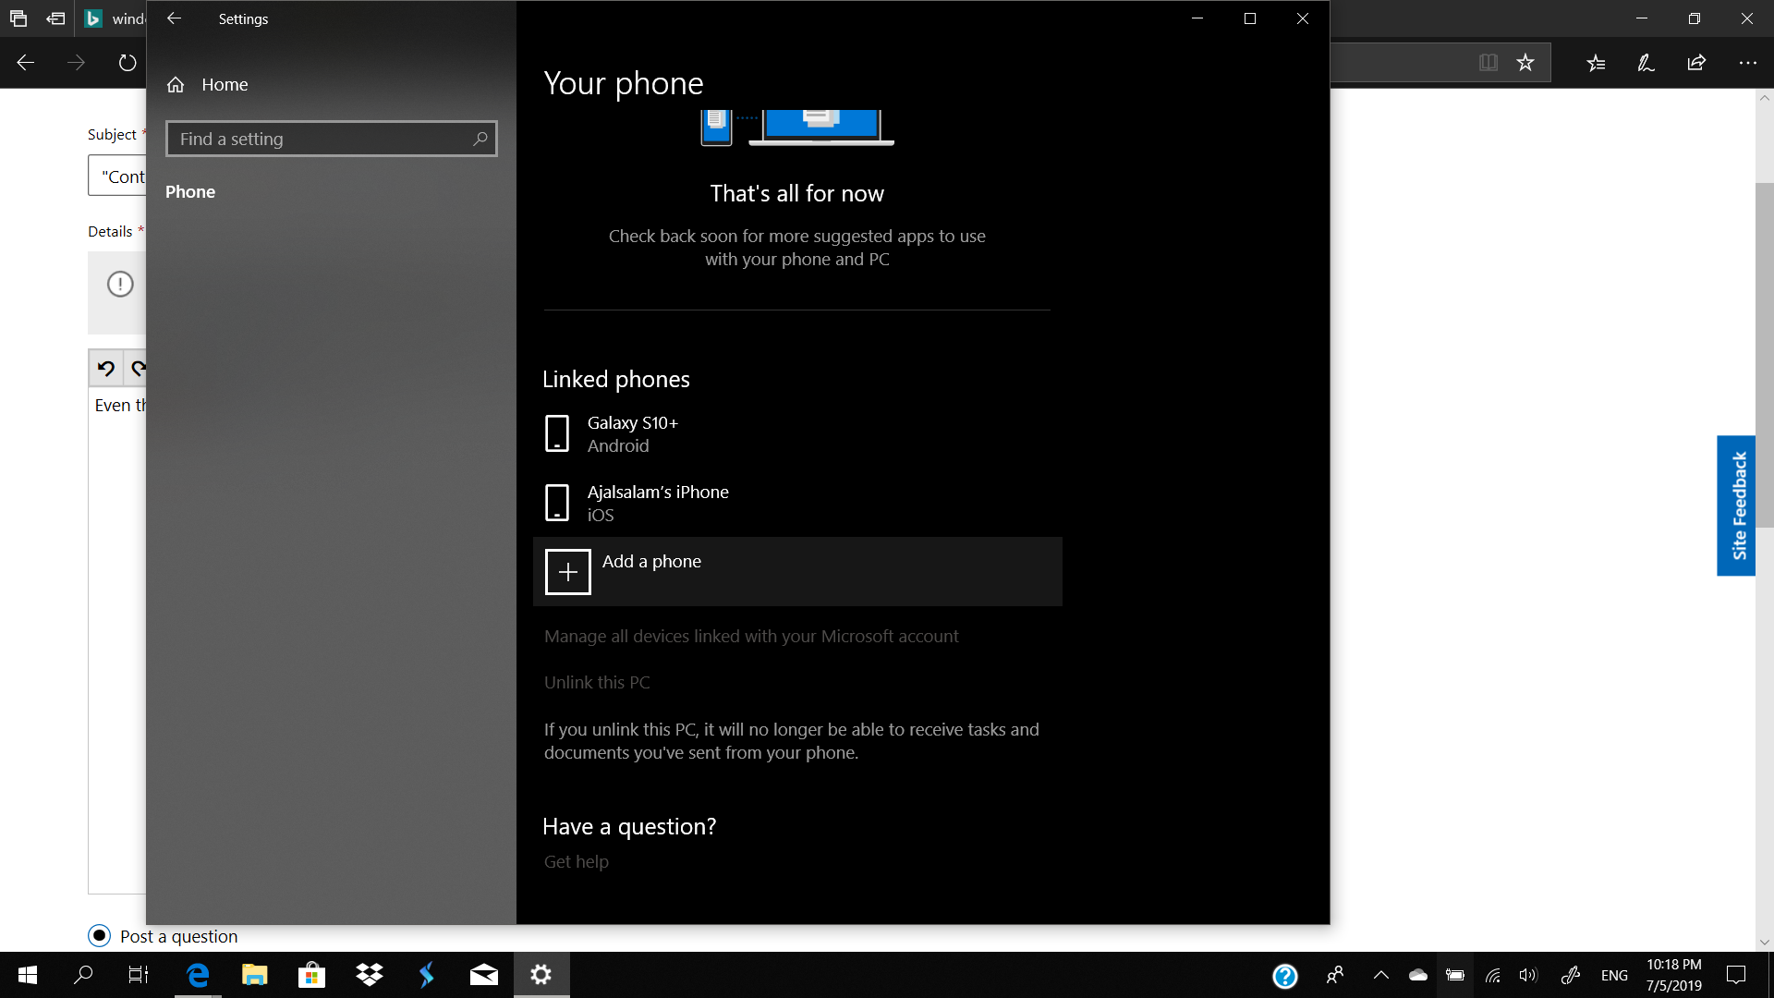Click the plus icon for Add a phone
Image resolution: width=1774 pixels, height=998 pixels.
pyautogui.click(x=567, y=572)
